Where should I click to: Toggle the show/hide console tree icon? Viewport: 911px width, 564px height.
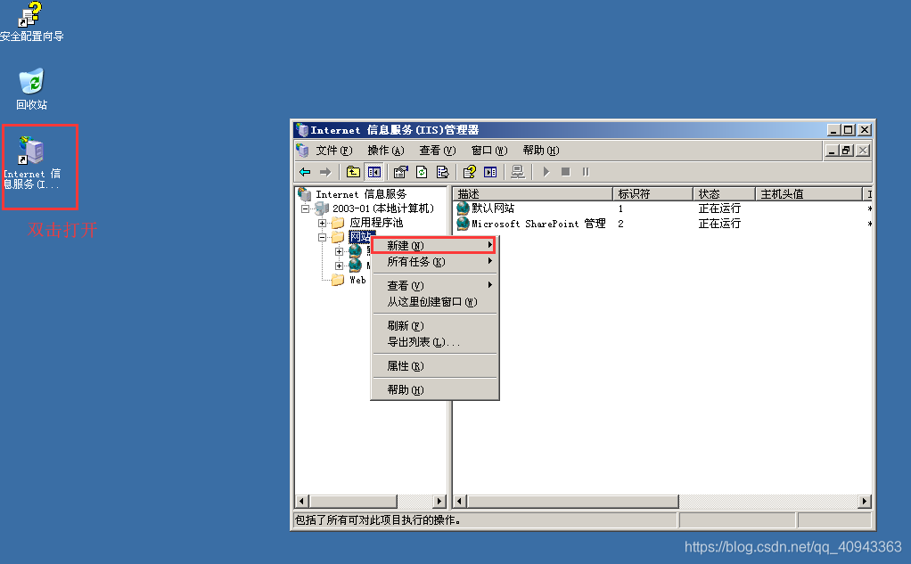(x=374, y=172)
